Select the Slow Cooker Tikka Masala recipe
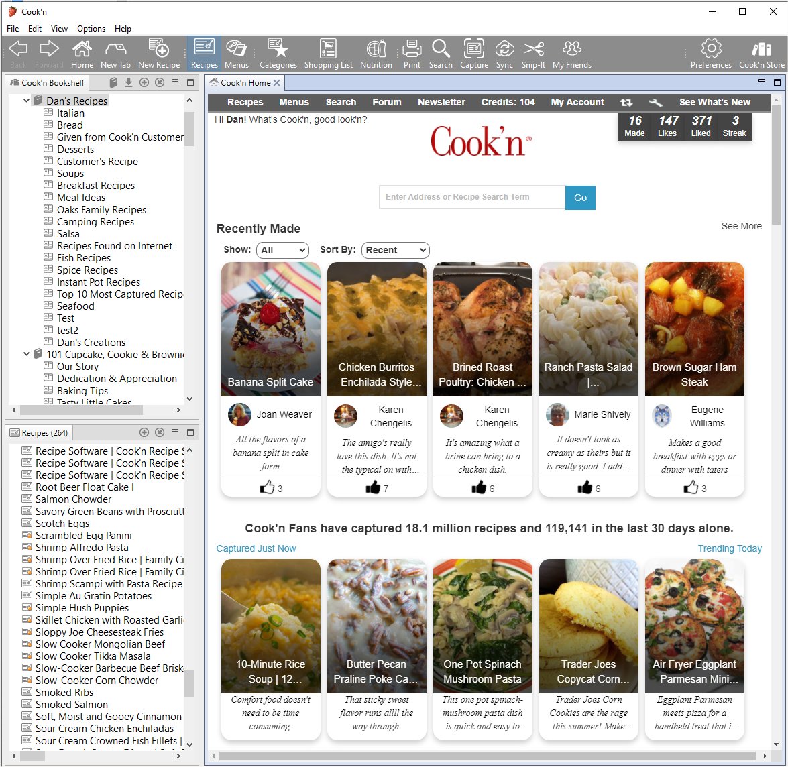This screenshot has width=788, height=767. point(93,656)
